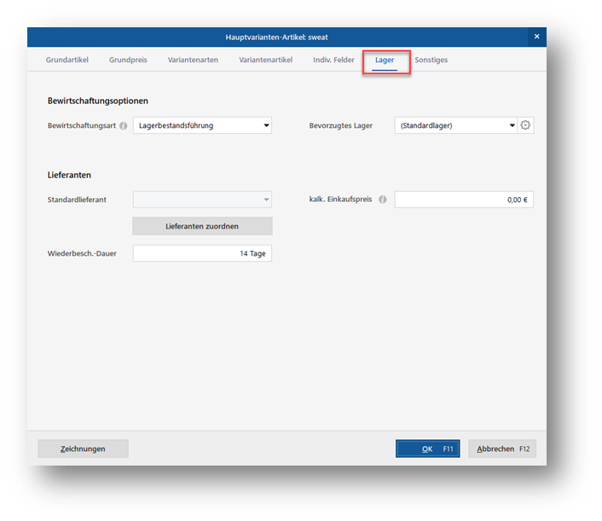Cancel using the Abbrechen F12 button
This screenshot has width=602, height=521.
tap(502, 449)
